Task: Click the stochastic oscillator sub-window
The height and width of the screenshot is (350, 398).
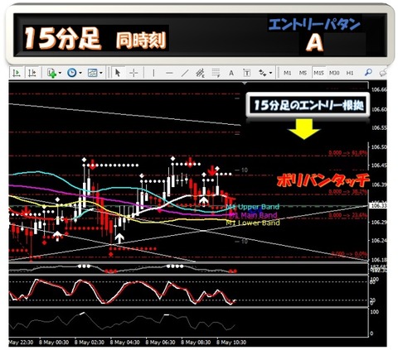Action: coord(188,291)
